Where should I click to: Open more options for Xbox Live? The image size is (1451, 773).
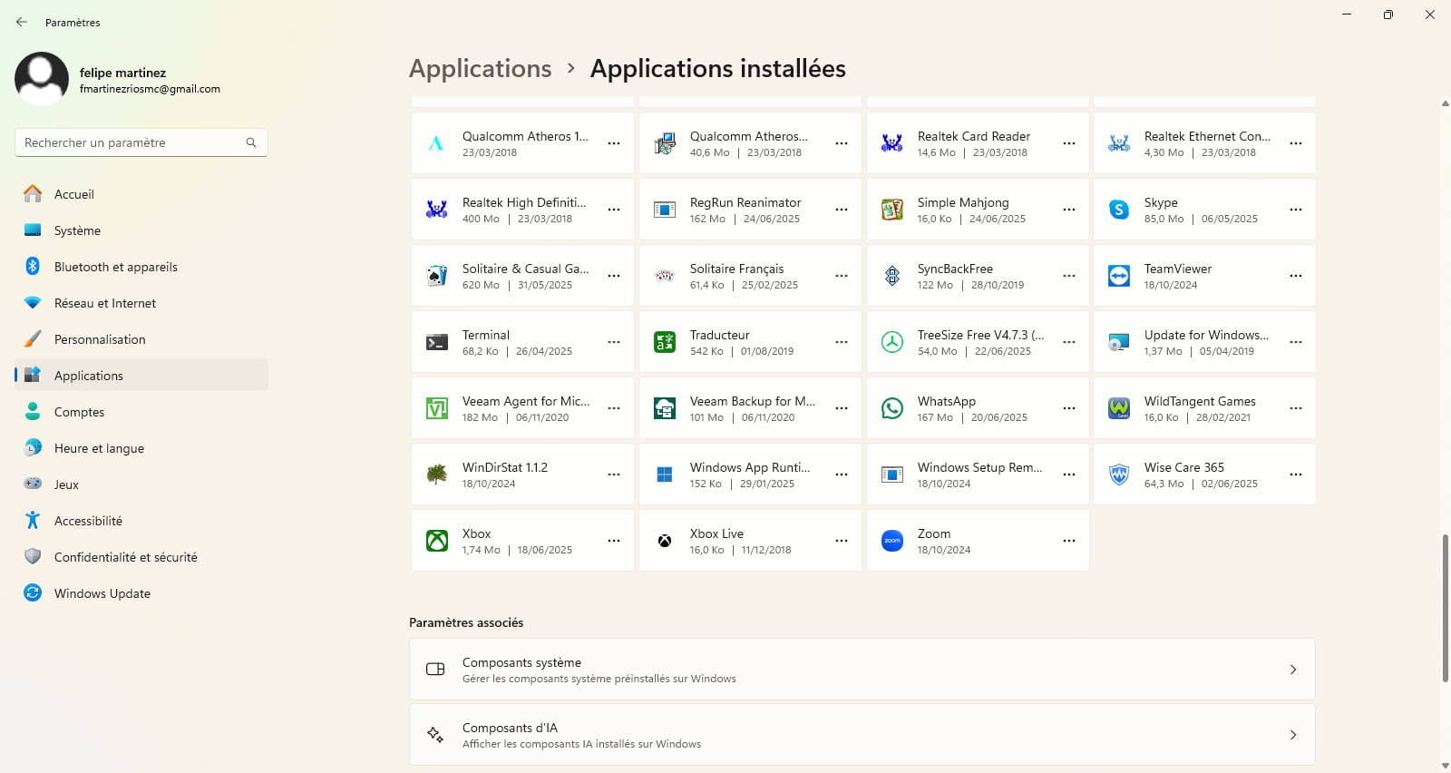click(x=842, y=541)
